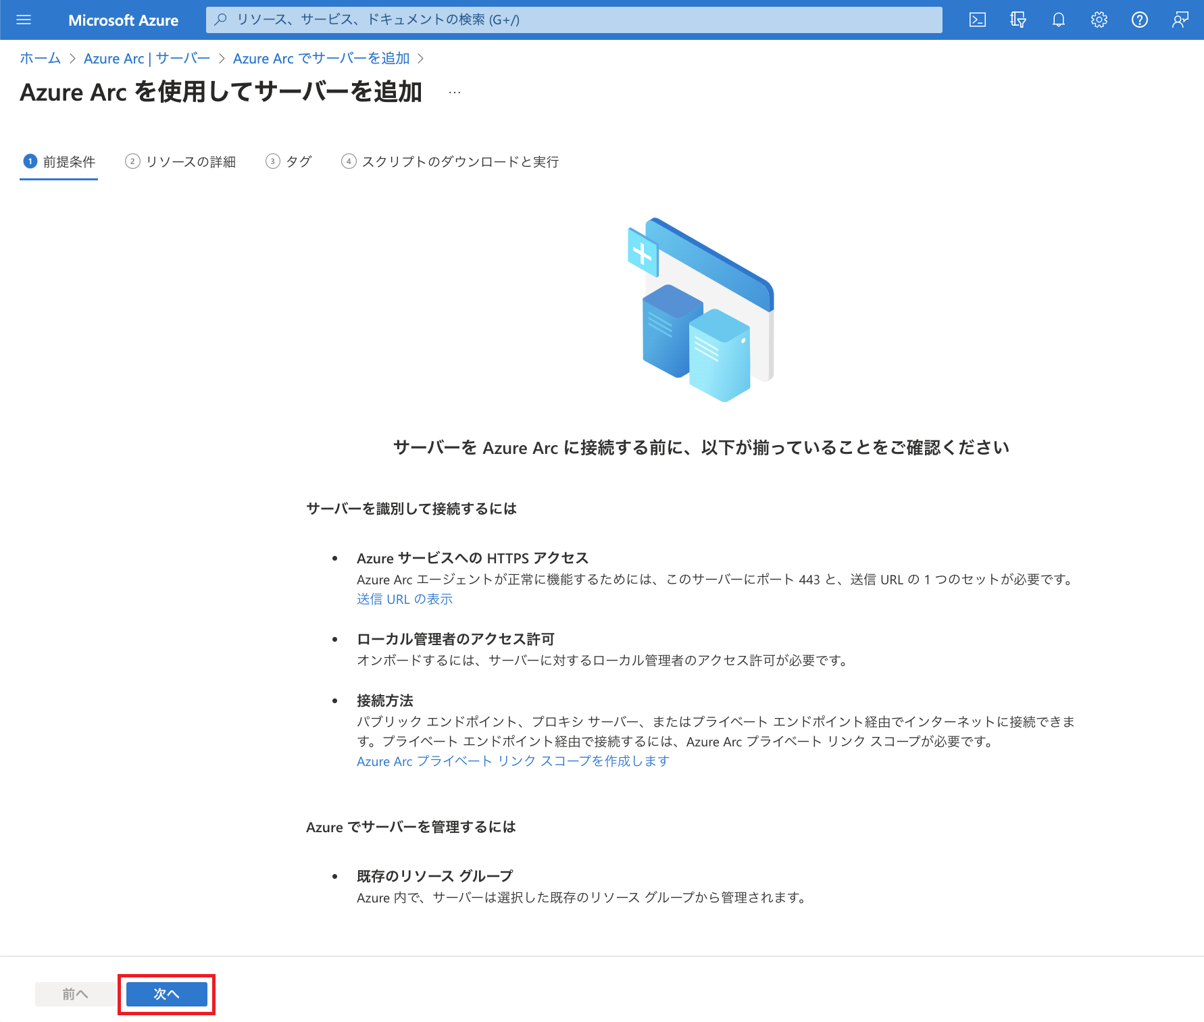Click the '既存のリソース グループ' heading

click(x=435, y=876)
